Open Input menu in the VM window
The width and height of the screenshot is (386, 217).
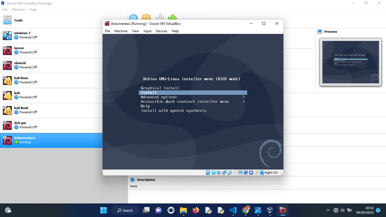[x=148, y=31]
